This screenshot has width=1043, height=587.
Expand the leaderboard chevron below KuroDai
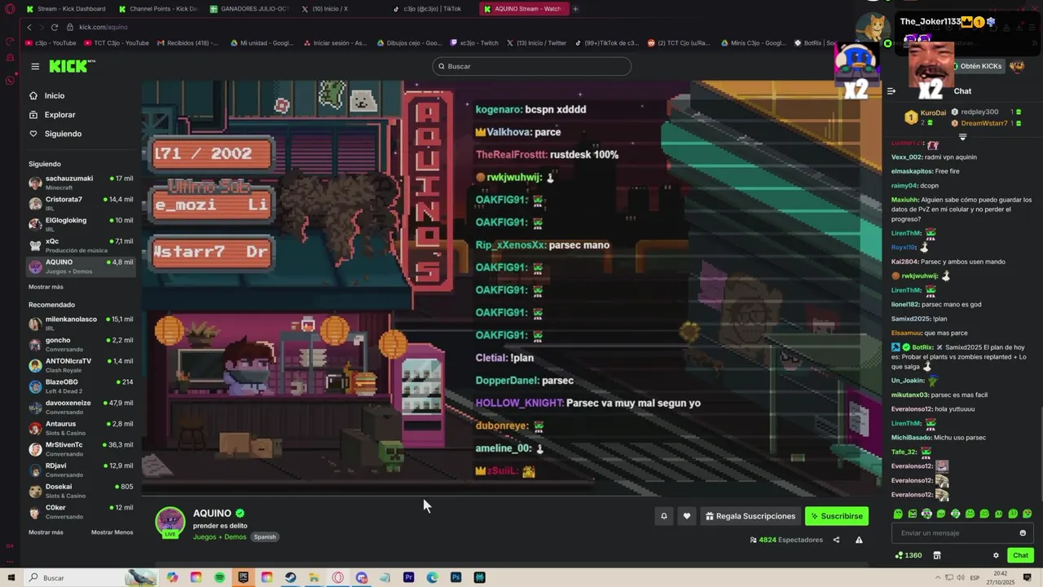tap(962, 136)
